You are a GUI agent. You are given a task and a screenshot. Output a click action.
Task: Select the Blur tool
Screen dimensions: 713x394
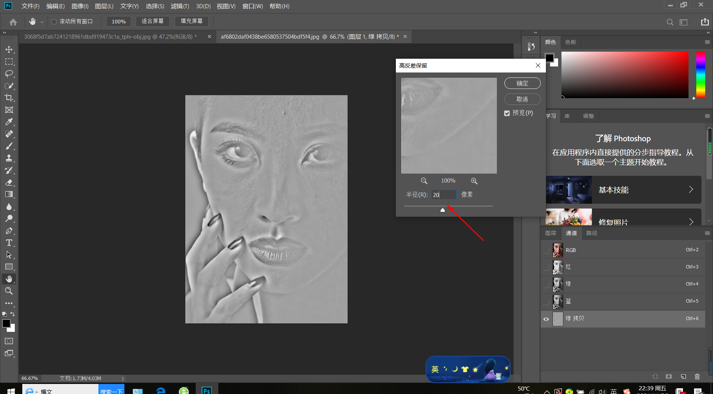(9, 207)
